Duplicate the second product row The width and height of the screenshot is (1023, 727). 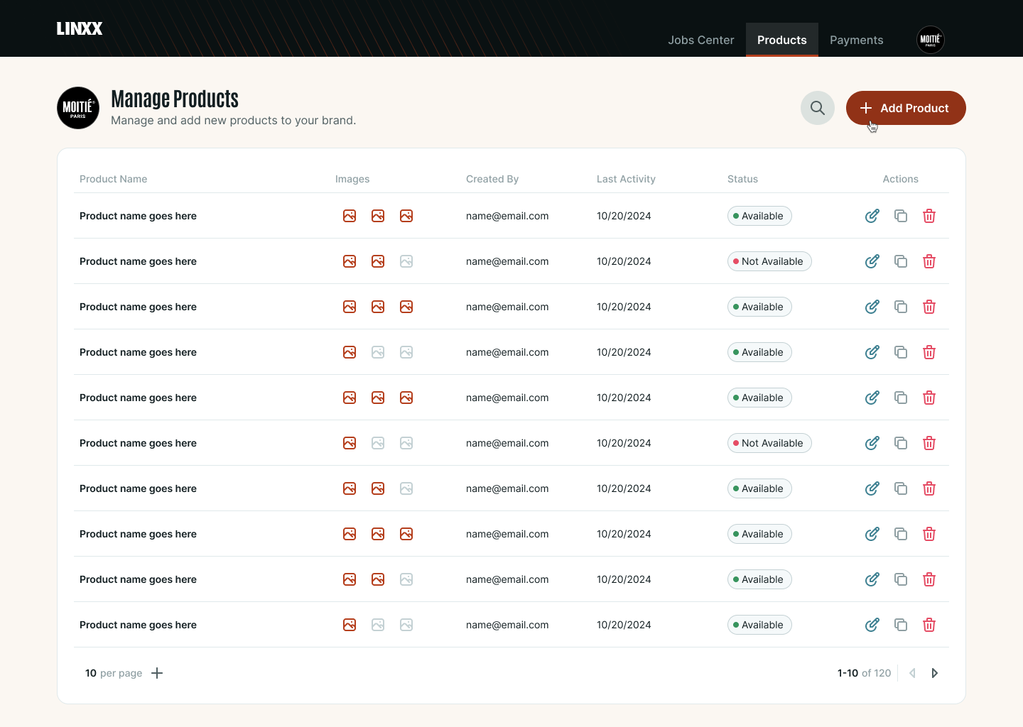pos(900,261)
